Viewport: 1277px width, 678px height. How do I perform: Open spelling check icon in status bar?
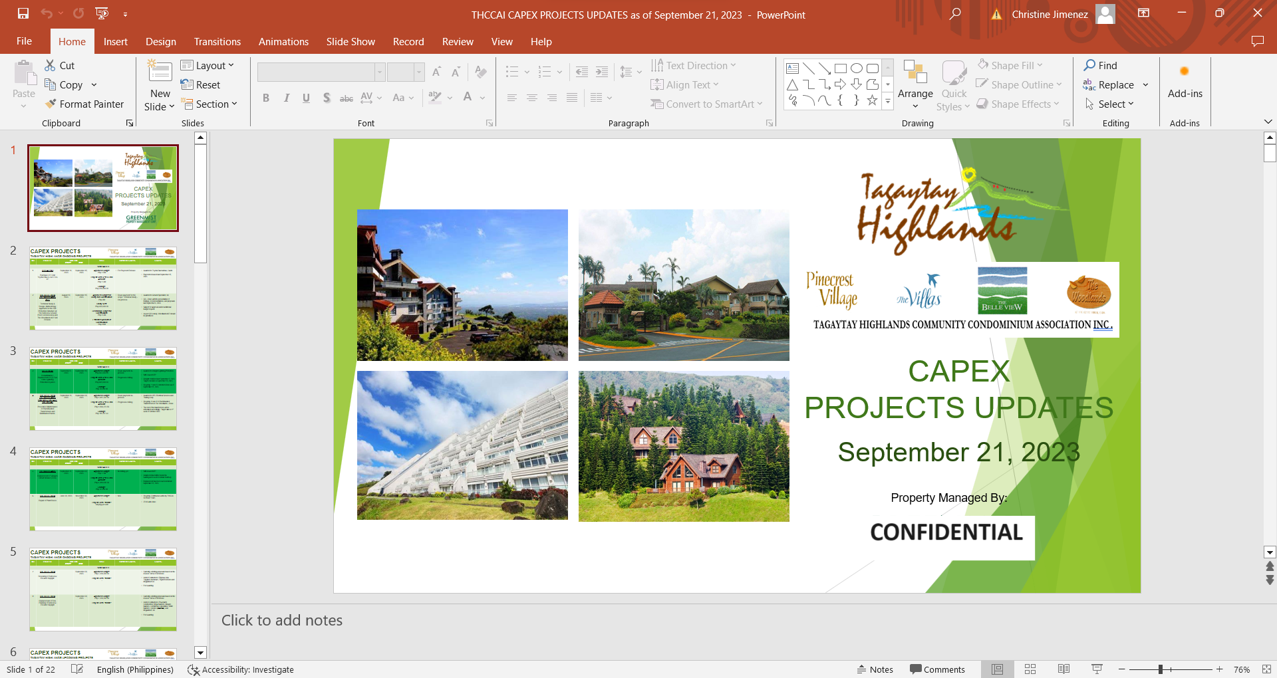tap(77, 669)
